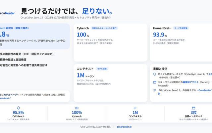The image size is (212, 133).
Task: Click the 1M stat in bottom bar
Action: click(x=135, y=112)
